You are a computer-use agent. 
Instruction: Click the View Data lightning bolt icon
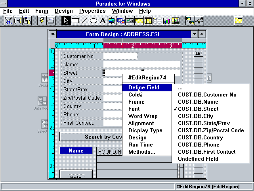tap(42, 21)
